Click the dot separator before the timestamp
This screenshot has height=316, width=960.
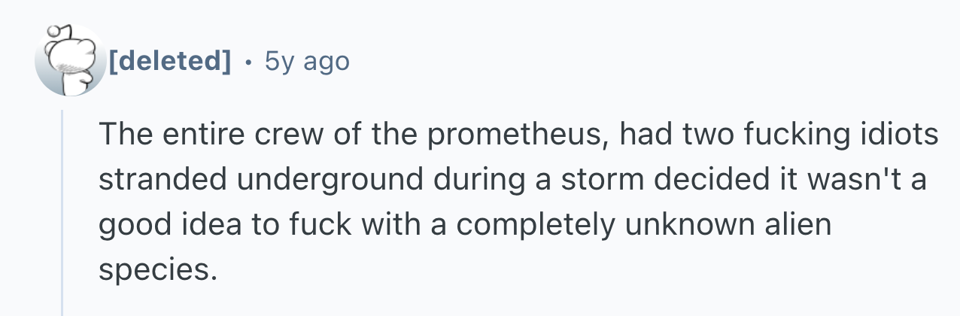tap(248, 62)
